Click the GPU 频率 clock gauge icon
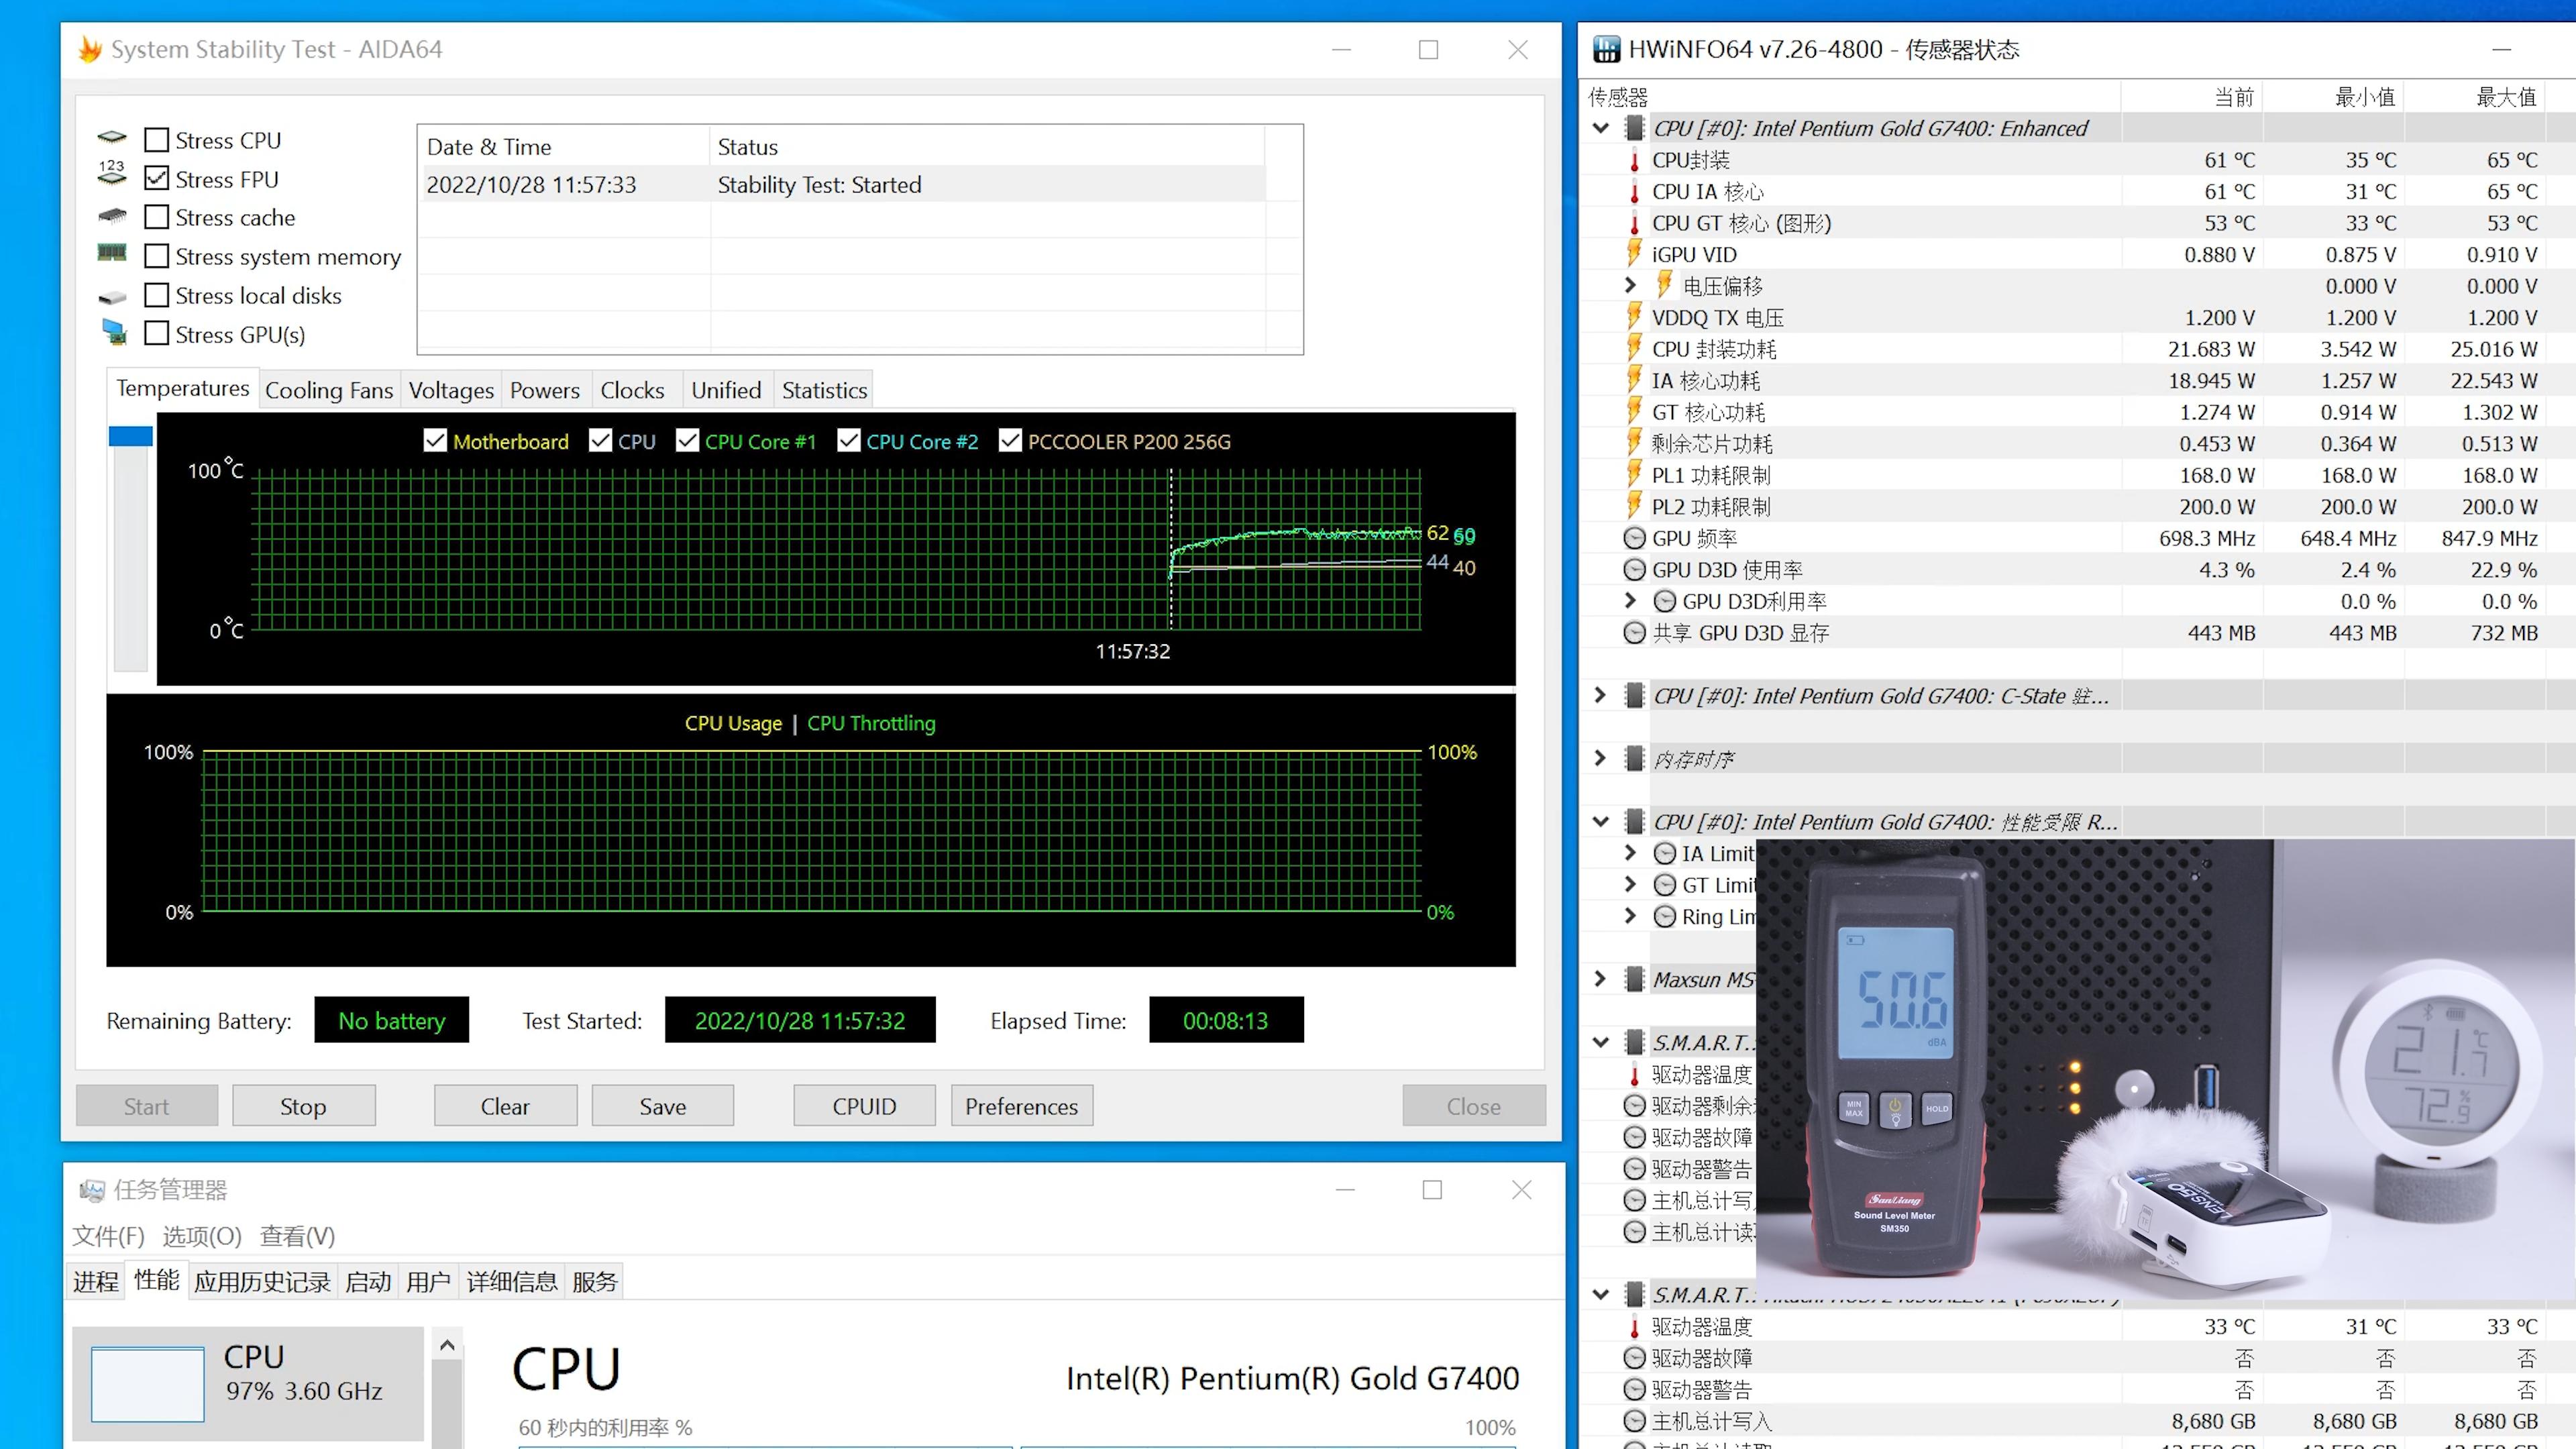The image size is (2576, 1449). [x=1635, y=538]
